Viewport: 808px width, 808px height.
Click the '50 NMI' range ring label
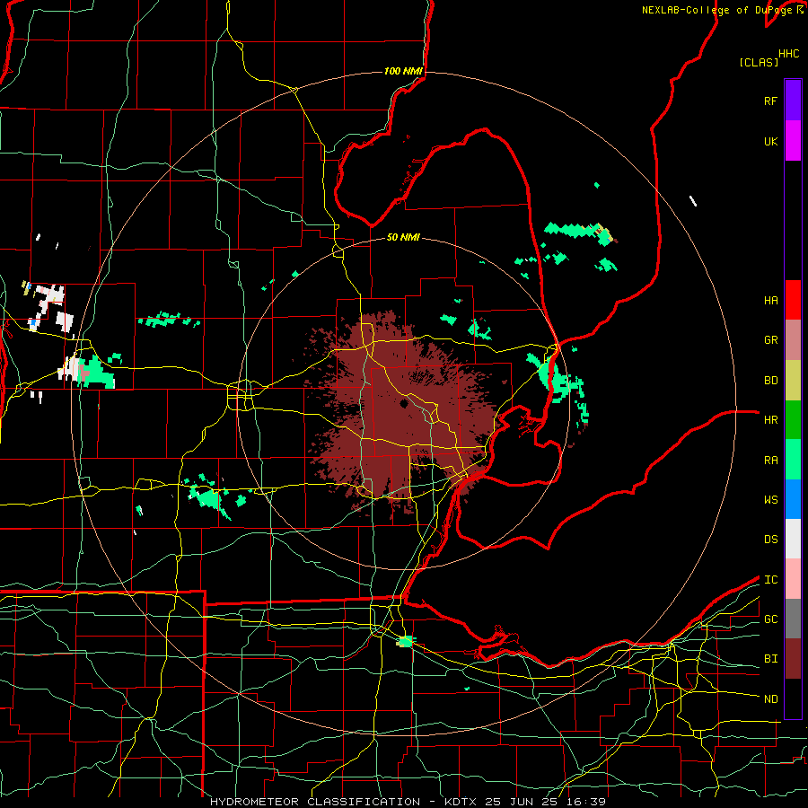tap(403, 237)
